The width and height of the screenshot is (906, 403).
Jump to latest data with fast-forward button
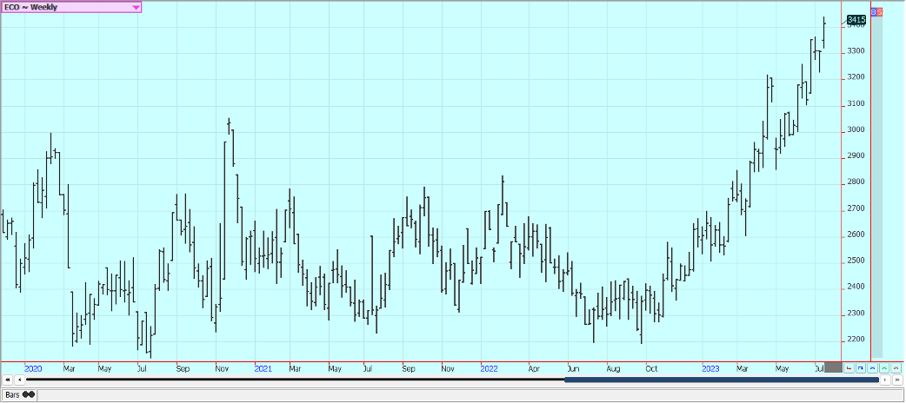pos(896,380)
